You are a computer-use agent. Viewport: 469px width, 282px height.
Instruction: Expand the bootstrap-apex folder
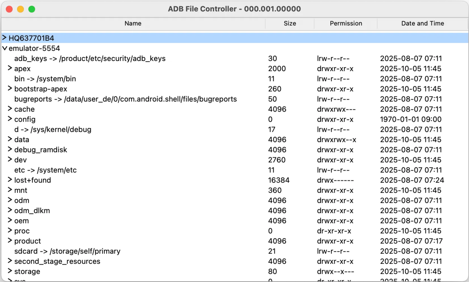click(10, 88)
